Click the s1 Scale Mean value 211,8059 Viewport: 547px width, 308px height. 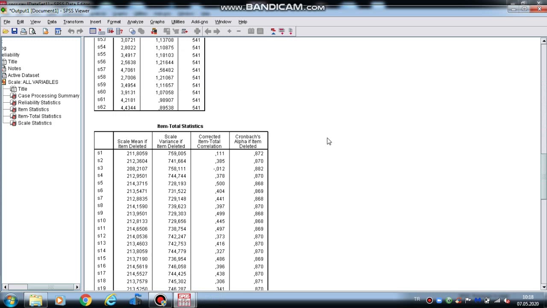[x=137, y=154]
